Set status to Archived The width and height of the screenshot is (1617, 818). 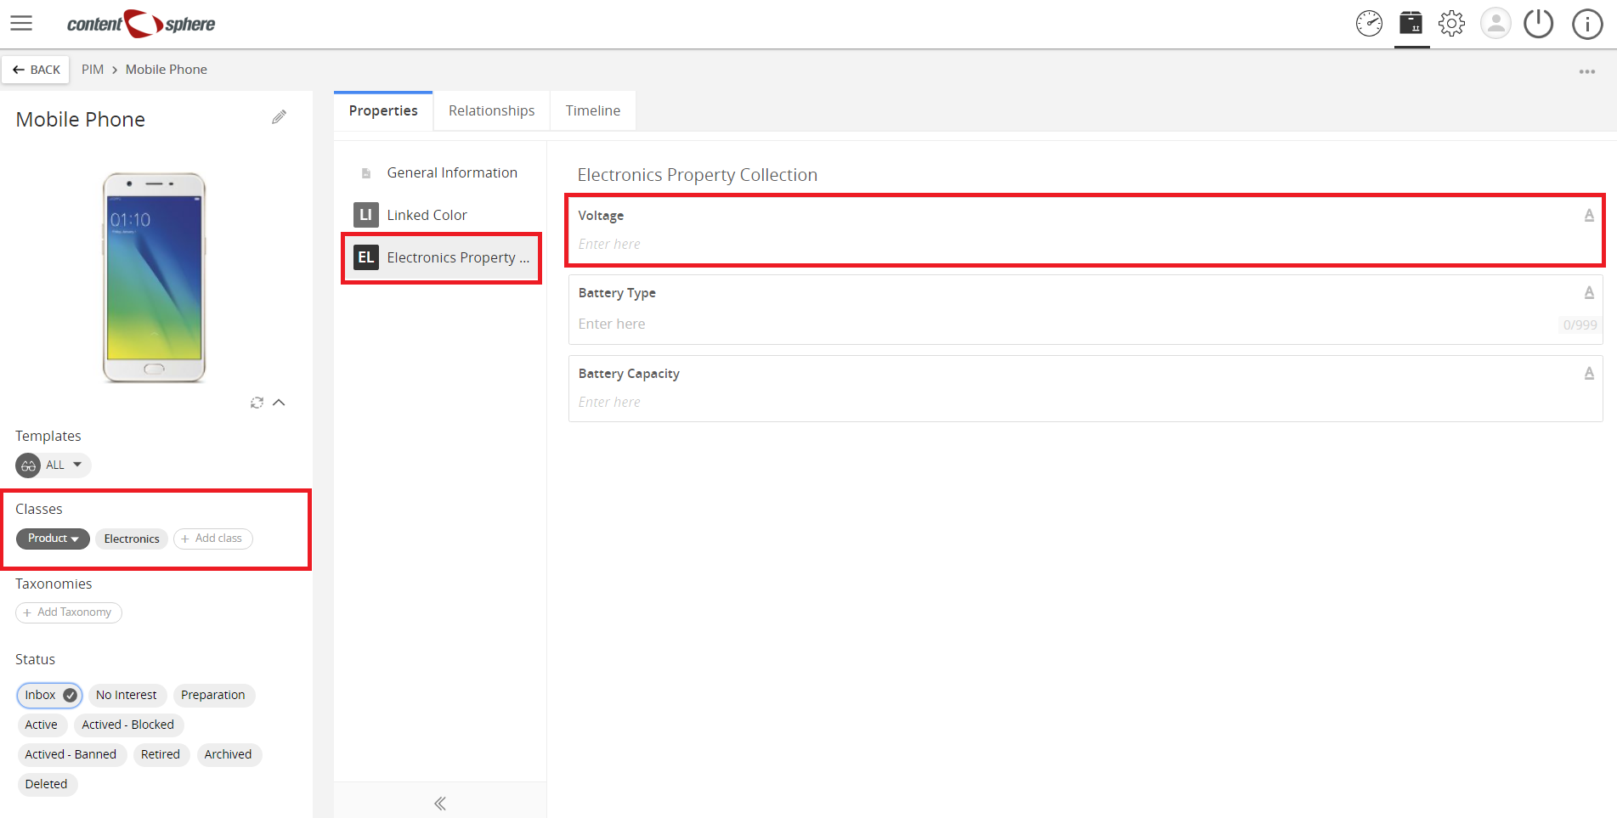click(229, 754)
